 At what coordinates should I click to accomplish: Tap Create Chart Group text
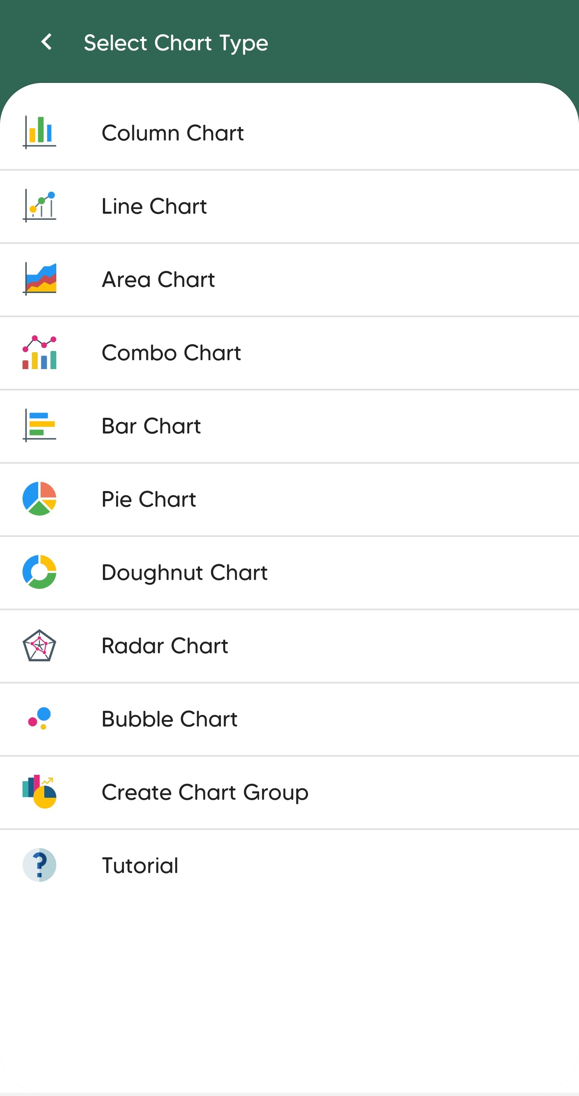click(205, 792)
